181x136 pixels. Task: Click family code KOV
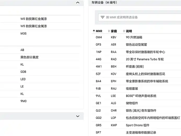click(x=114, y=74)
